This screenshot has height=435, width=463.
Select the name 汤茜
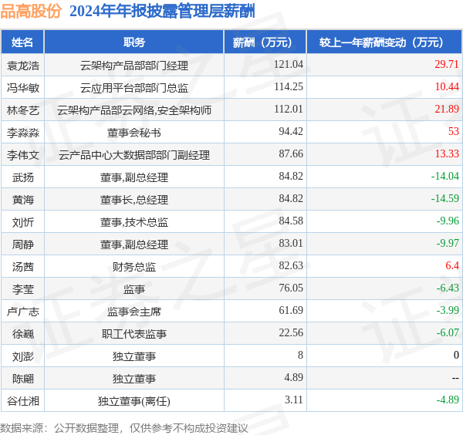[x=22, y=268]
